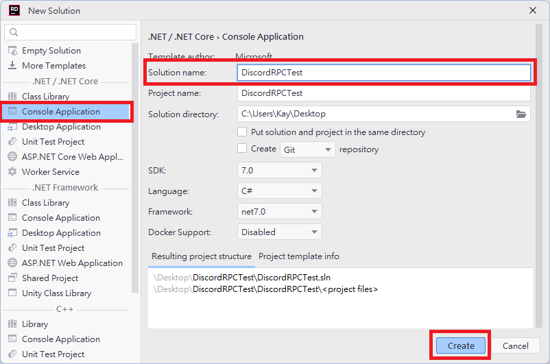Select Empty Solution template icon
This screenshot has height=364, width=550.
pos(12,51)
